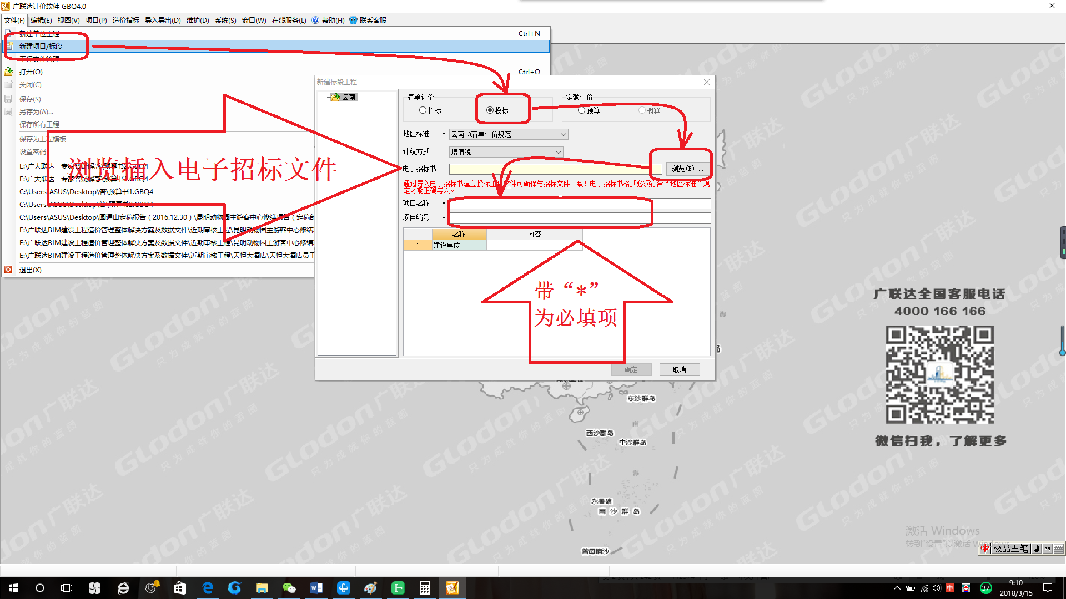Open the 编辑(E) menu
This screenshot has height=599, width=1066.
[41, 21]
